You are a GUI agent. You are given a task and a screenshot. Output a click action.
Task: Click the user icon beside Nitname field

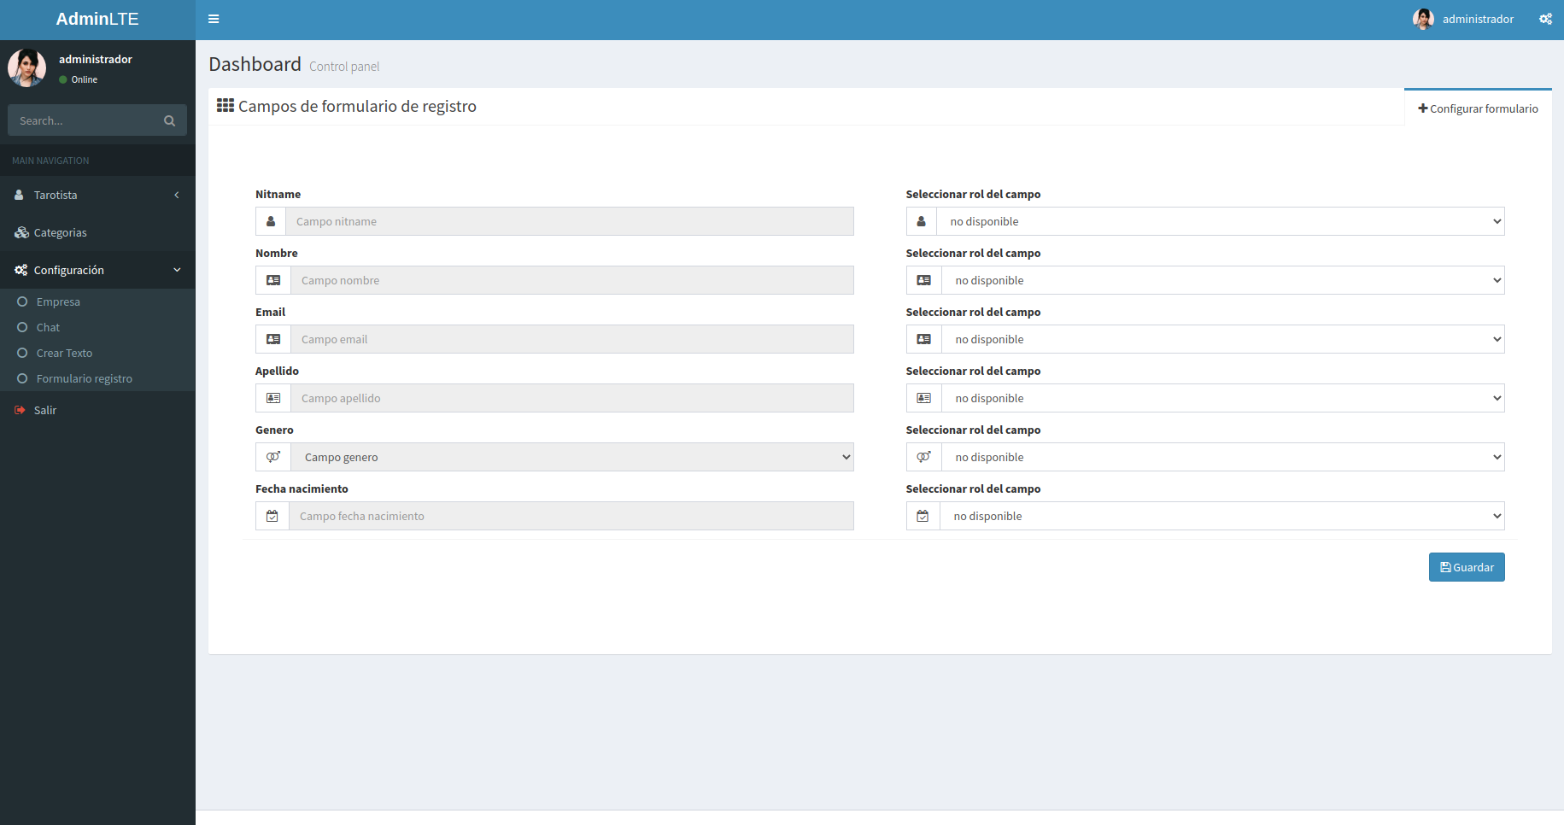pyautogui.click(x=271, y=221)
